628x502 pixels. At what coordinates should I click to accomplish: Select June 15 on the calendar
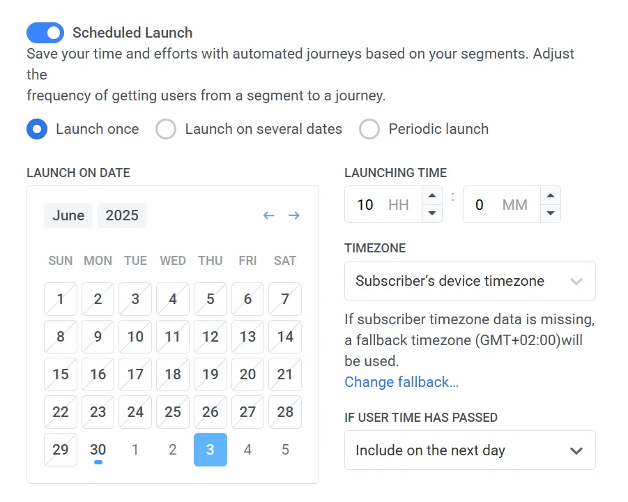tap(61, 374)
